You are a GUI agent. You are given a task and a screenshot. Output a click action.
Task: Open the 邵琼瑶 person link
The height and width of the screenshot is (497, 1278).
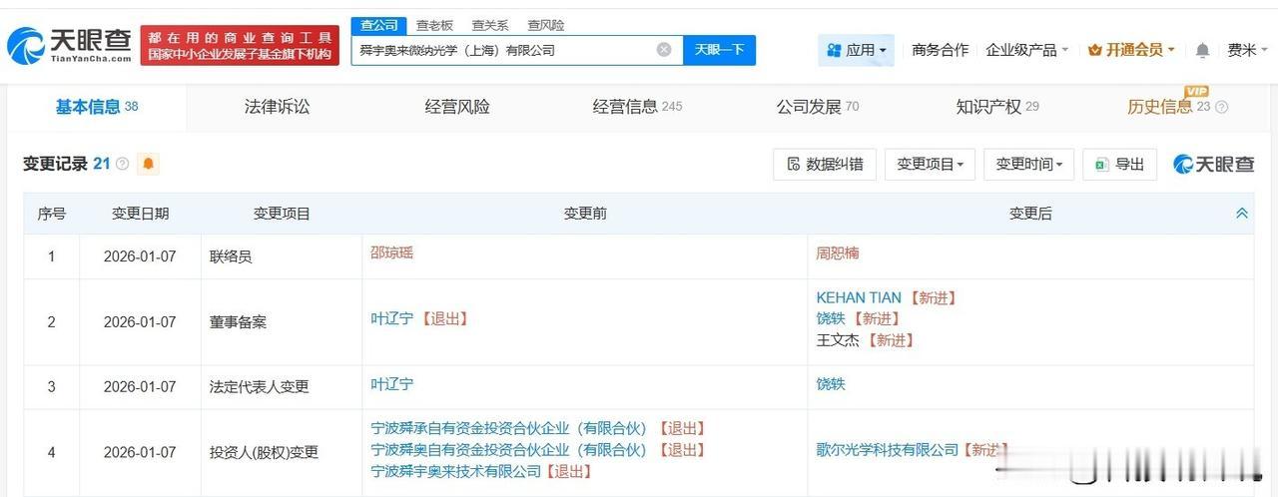click(x=392, y=253)
